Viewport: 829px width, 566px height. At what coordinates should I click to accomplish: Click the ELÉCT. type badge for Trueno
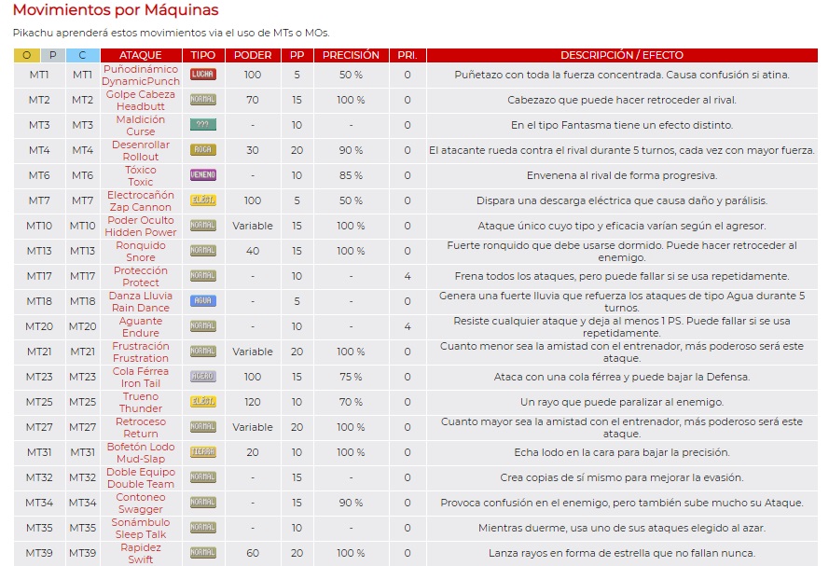(203, 402)
